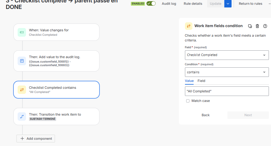The image size is (271, 146).
Task: Check the Match case checkbox
Action: click(188, 101)
